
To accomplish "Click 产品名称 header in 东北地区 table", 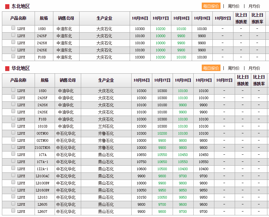I will click(18, 18).
